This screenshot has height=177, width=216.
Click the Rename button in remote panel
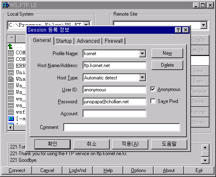pos(200,91)
